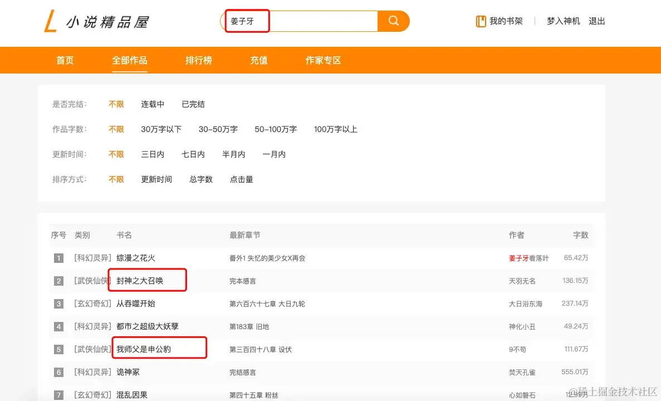Filter updates within 一月内
This screenshot has height=401, width=661.
tap(274, 154)
